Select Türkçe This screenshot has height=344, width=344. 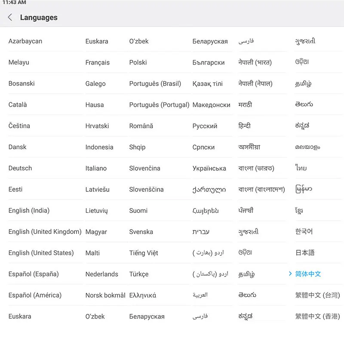pyautogui.click(x=138, y=274)
